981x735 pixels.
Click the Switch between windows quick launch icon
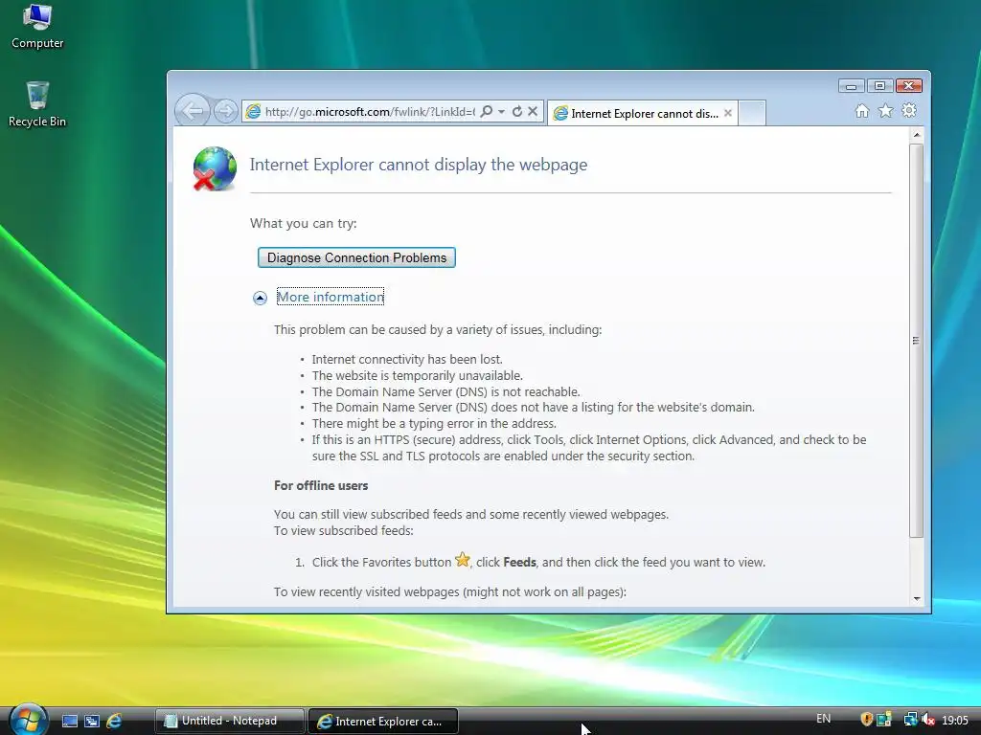(92, 721)
